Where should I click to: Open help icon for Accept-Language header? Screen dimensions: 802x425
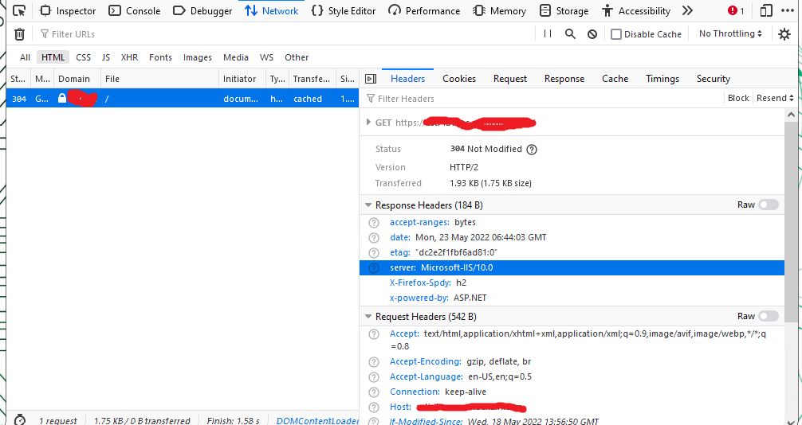click(x=374, y=377)
